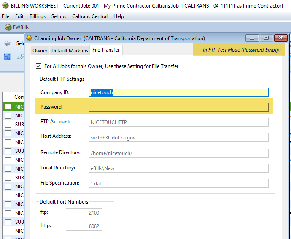Click the 'Default FTP Settings' group label
Image resolution: width=291 pixels, height=239 pixels.
tap(62, 79)
